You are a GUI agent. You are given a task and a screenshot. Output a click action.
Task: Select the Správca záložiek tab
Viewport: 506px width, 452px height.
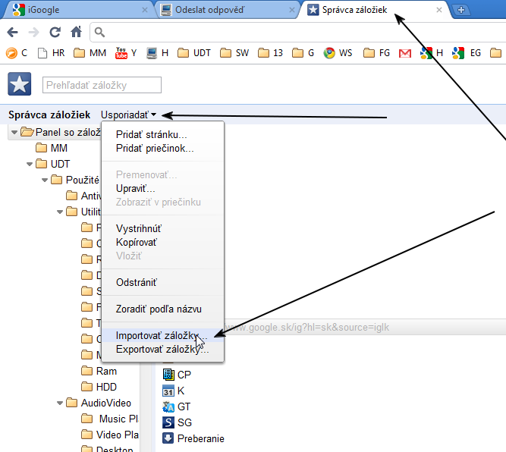tap(374, 10)
